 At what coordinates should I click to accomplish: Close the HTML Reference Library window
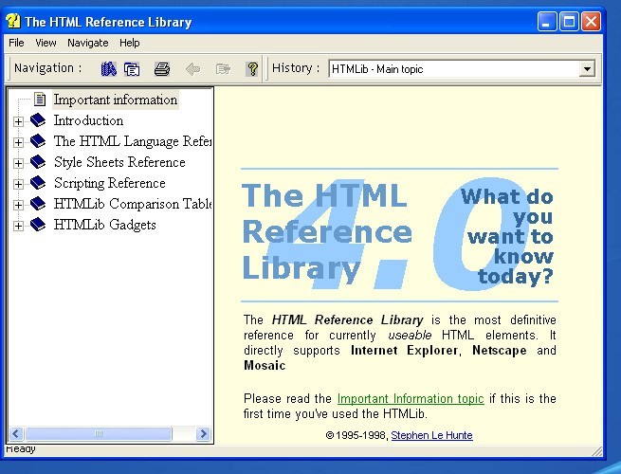pyautogui.click(x=591, y=21)
